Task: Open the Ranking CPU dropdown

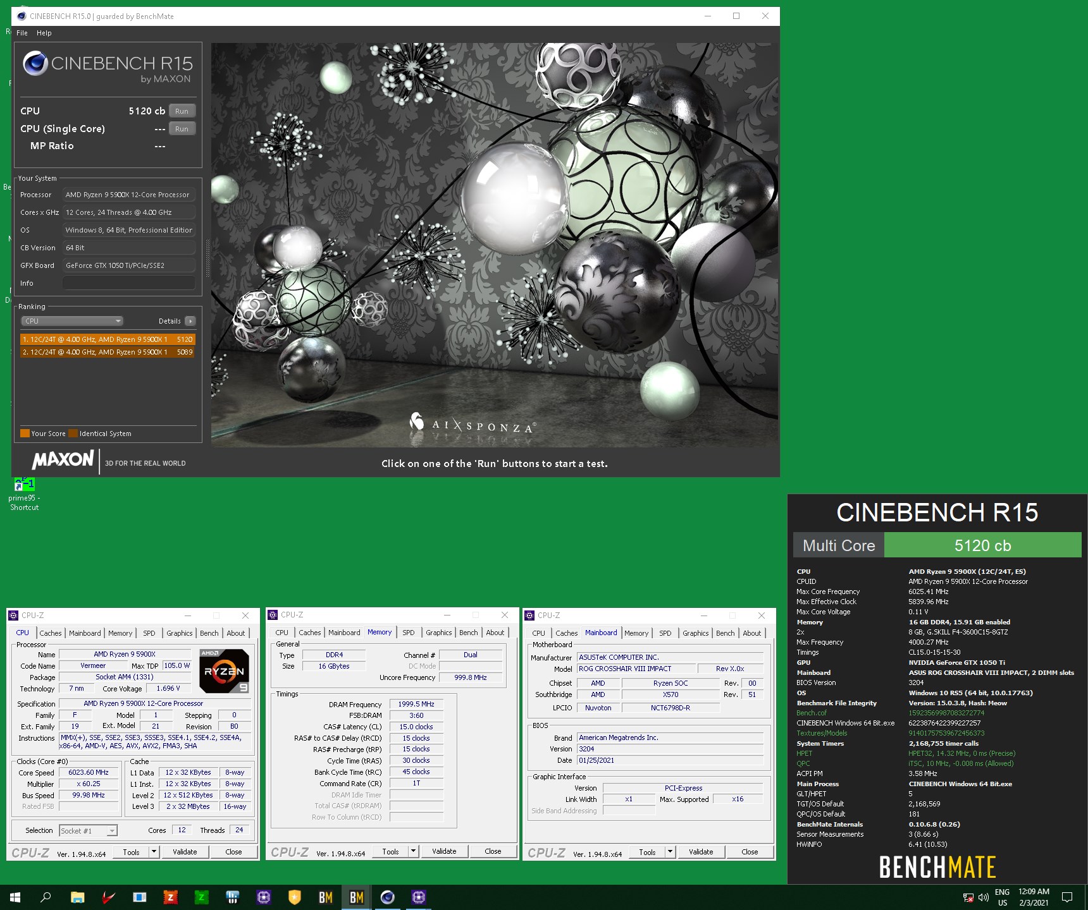Action: point(72,321)
